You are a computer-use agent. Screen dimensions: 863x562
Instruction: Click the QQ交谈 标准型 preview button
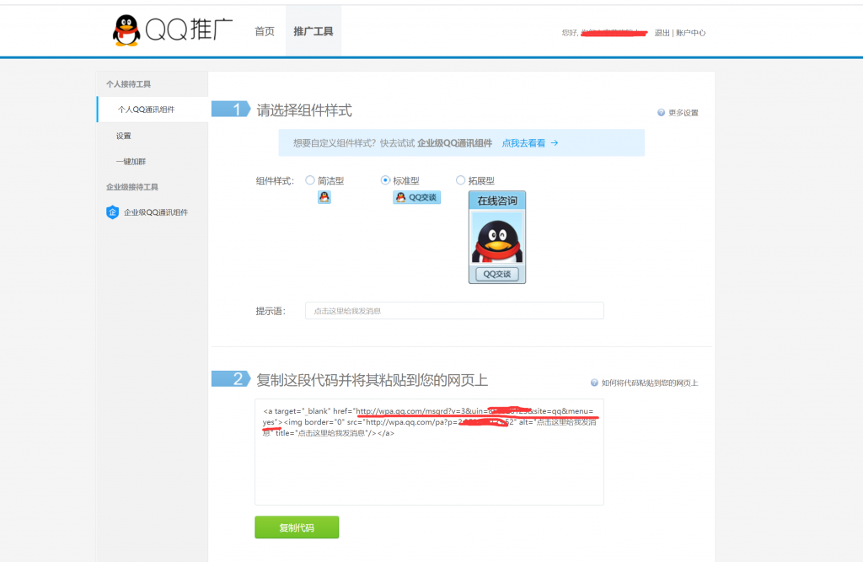click(416, 197)
